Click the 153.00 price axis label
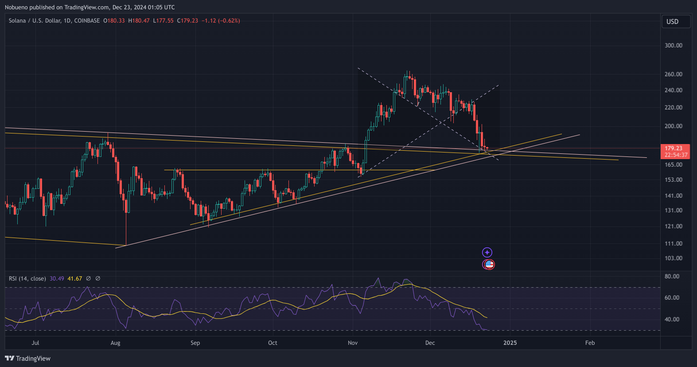The width and height of the screenshot is (697, 367). tap(674, 180)
